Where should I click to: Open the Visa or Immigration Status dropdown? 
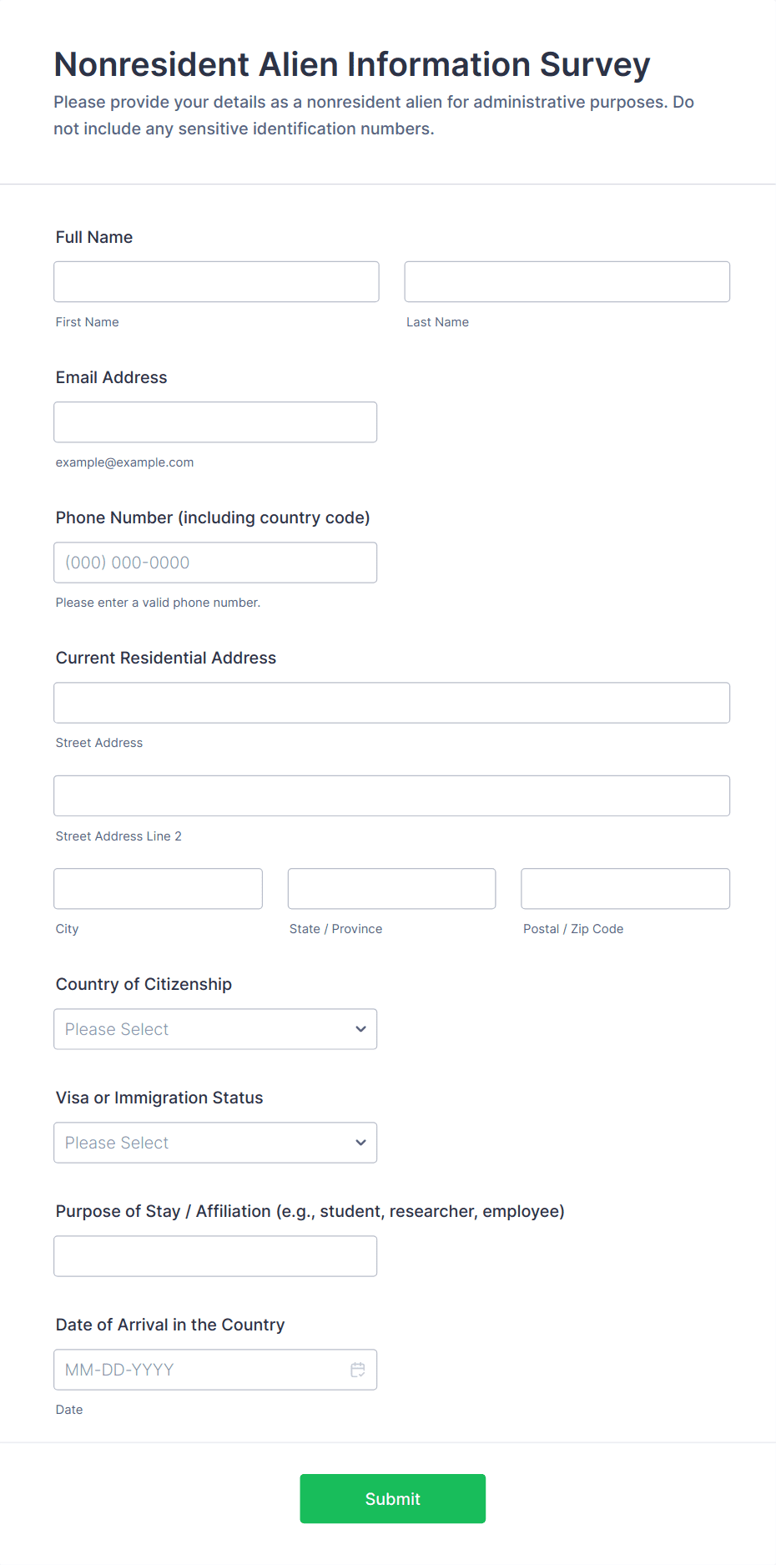click(215, 1143)
